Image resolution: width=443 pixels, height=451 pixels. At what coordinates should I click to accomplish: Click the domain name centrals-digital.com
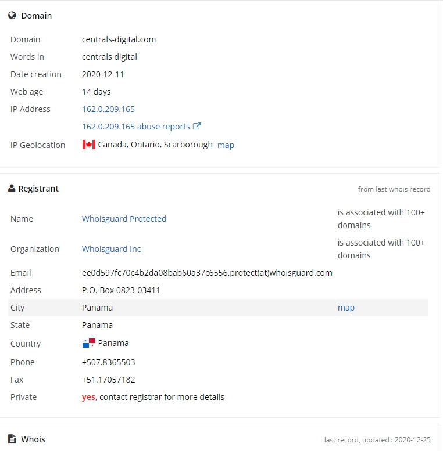(x=119, y=39)
